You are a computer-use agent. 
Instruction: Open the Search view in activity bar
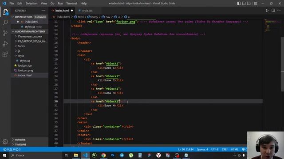point(5,23)
